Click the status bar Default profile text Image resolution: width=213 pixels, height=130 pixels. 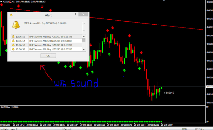[67, 129]
